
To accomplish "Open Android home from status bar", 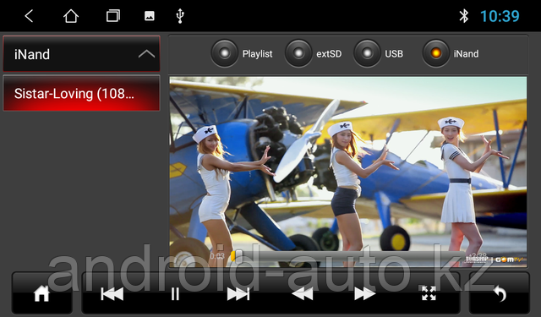I will pos(71,16).
